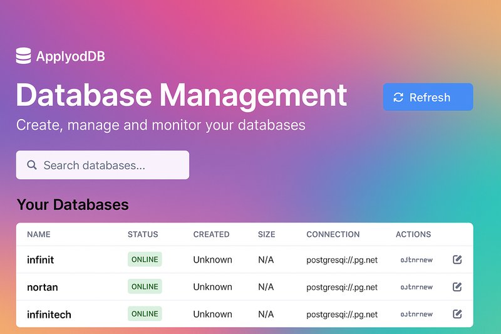The image size is (501, 334).
Task: Select the infinitech database name
Action: [49, 314]
